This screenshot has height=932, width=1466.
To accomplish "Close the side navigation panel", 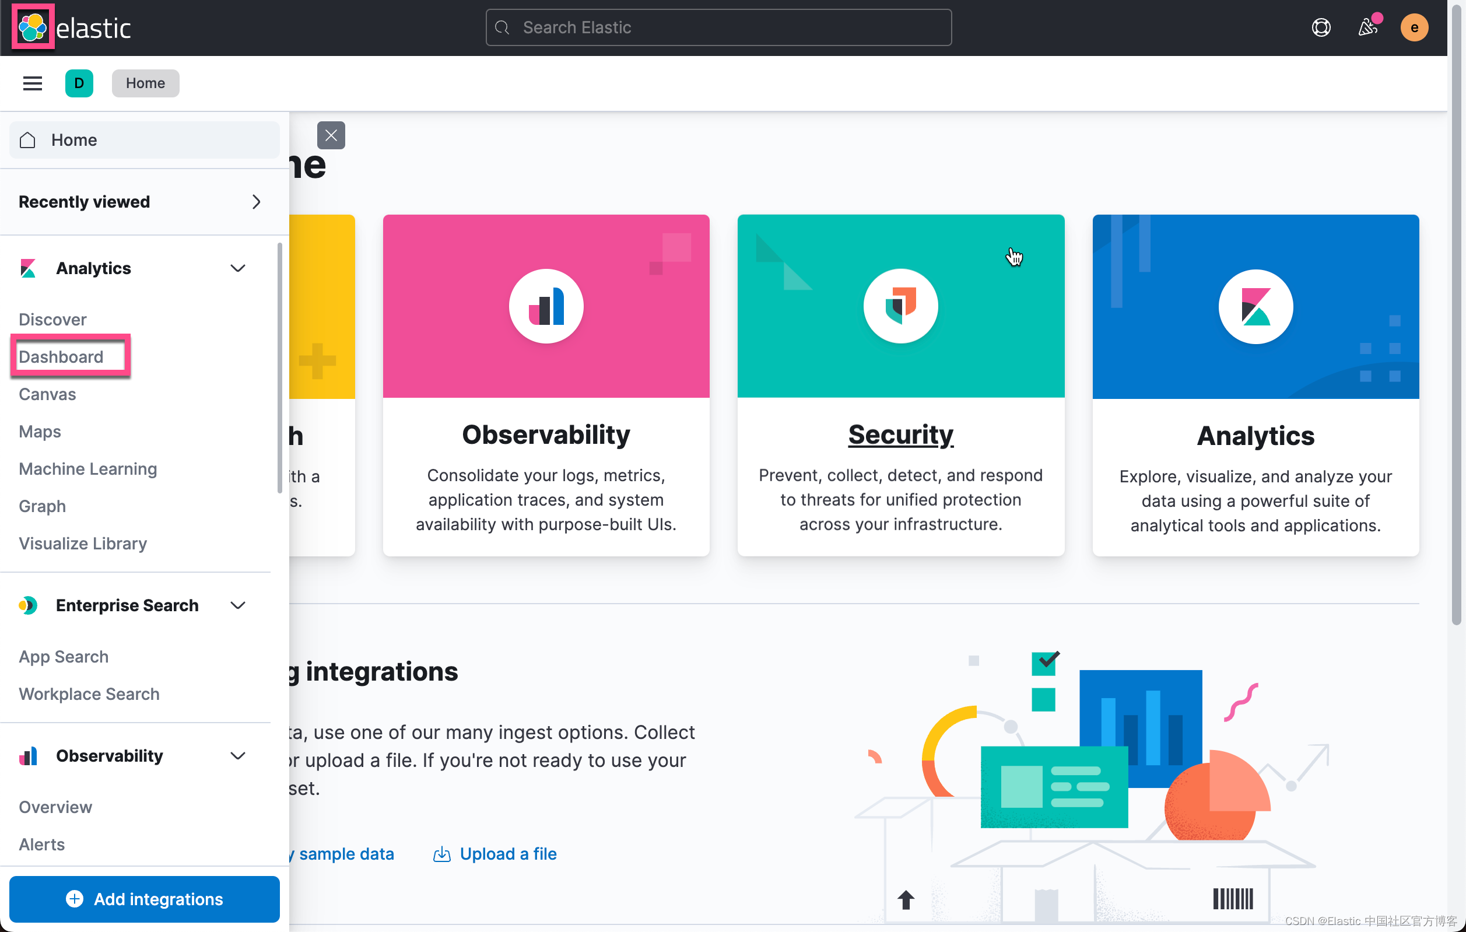I will click(331, 135).
